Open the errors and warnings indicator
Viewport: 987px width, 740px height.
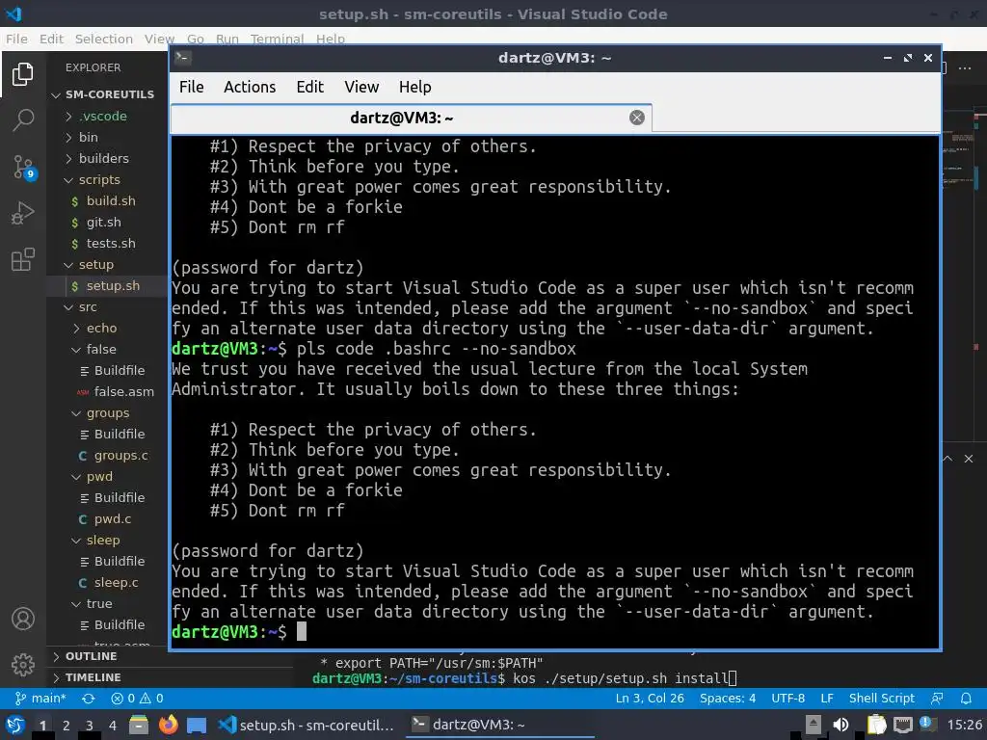137,698
